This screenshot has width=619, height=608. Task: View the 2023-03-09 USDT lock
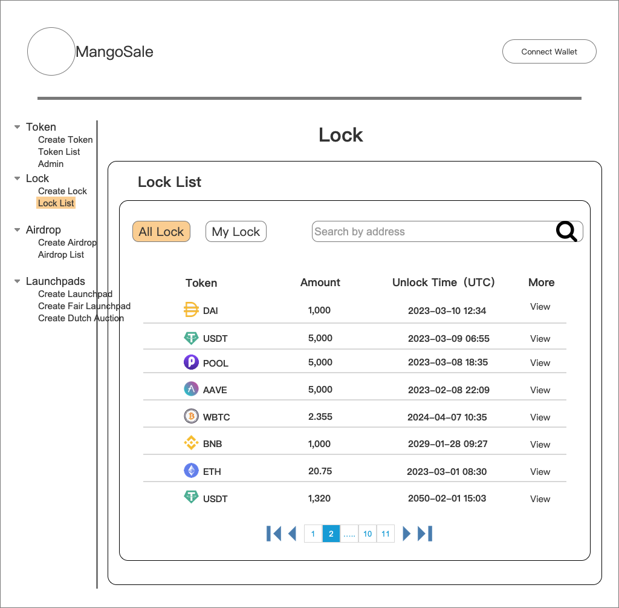click(x=540, y=339)
